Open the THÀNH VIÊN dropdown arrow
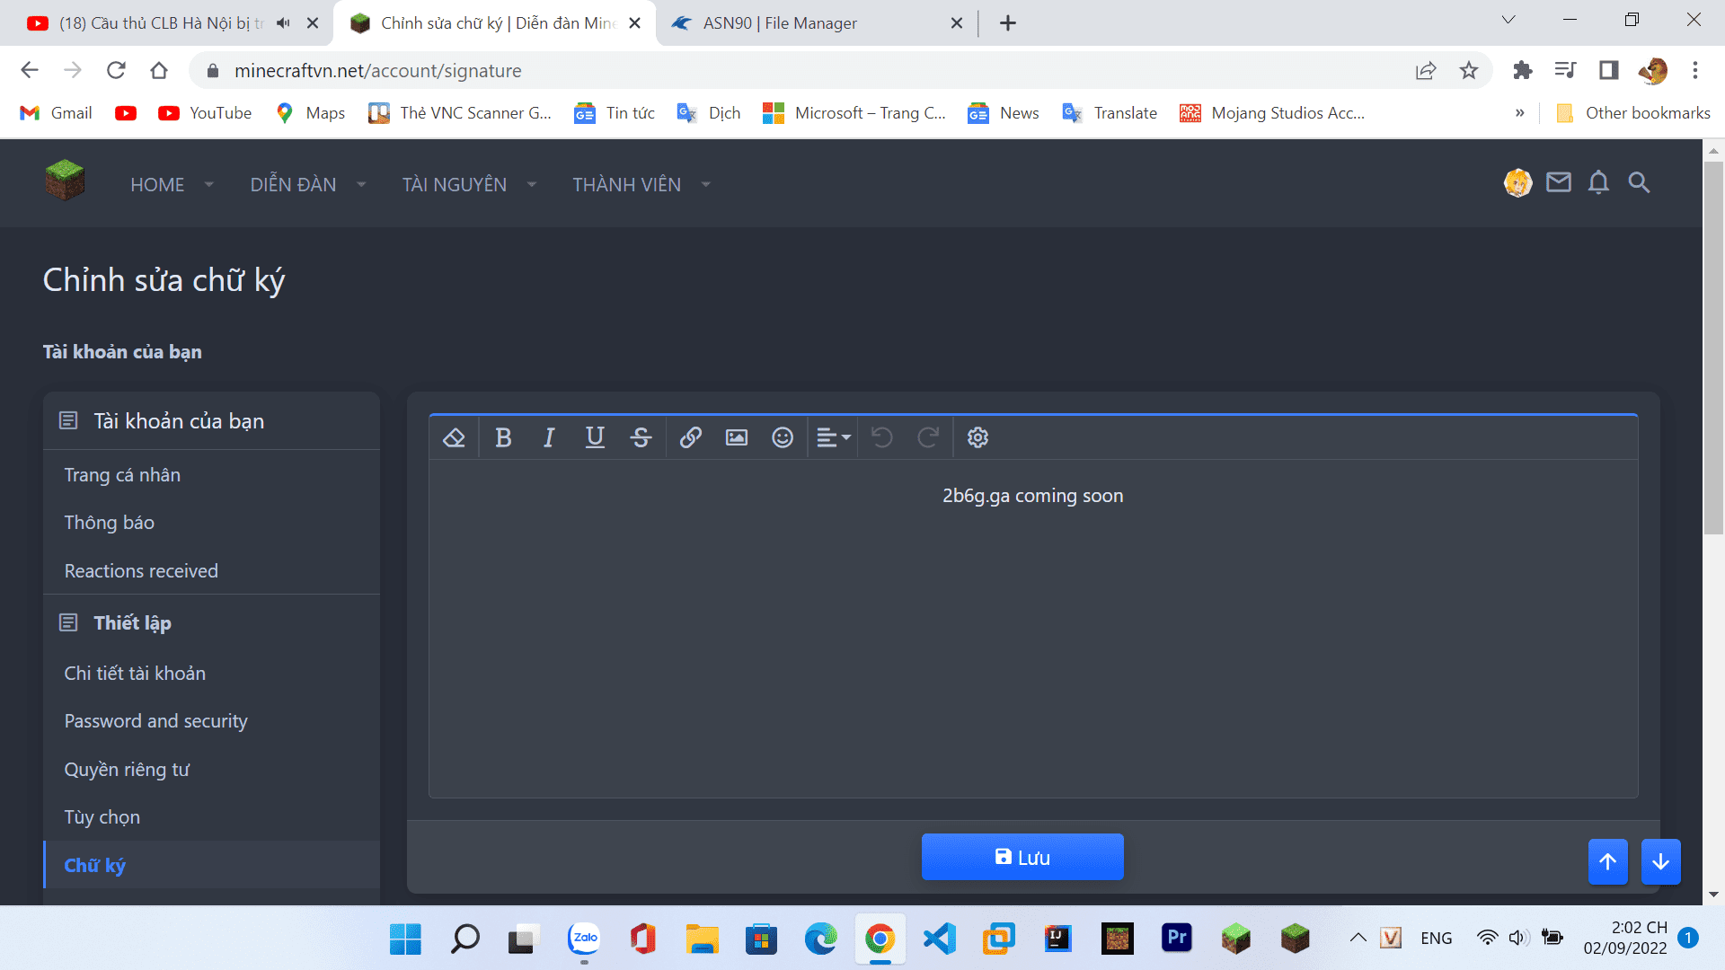1725x970 pixels. point(706,184)
